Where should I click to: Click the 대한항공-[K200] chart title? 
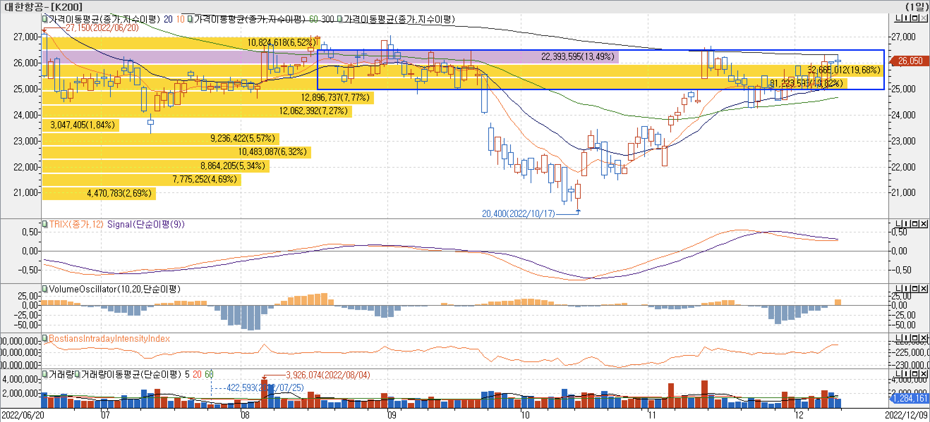(43, 6)
